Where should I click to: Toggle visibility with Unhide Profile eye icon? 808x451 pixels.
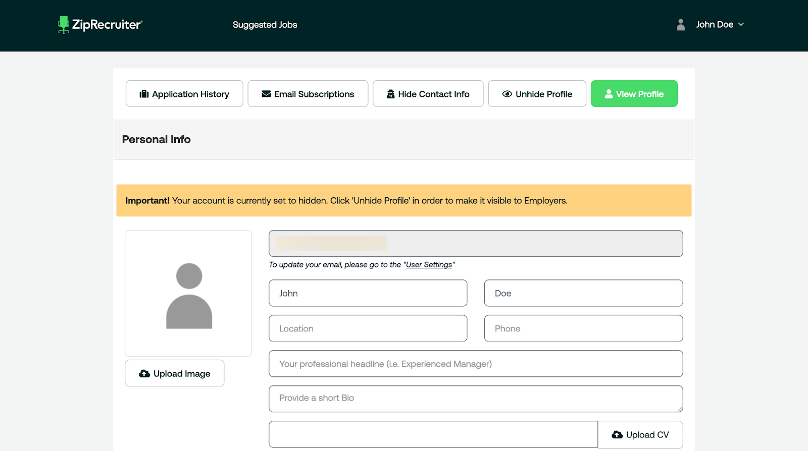[507, 94]
